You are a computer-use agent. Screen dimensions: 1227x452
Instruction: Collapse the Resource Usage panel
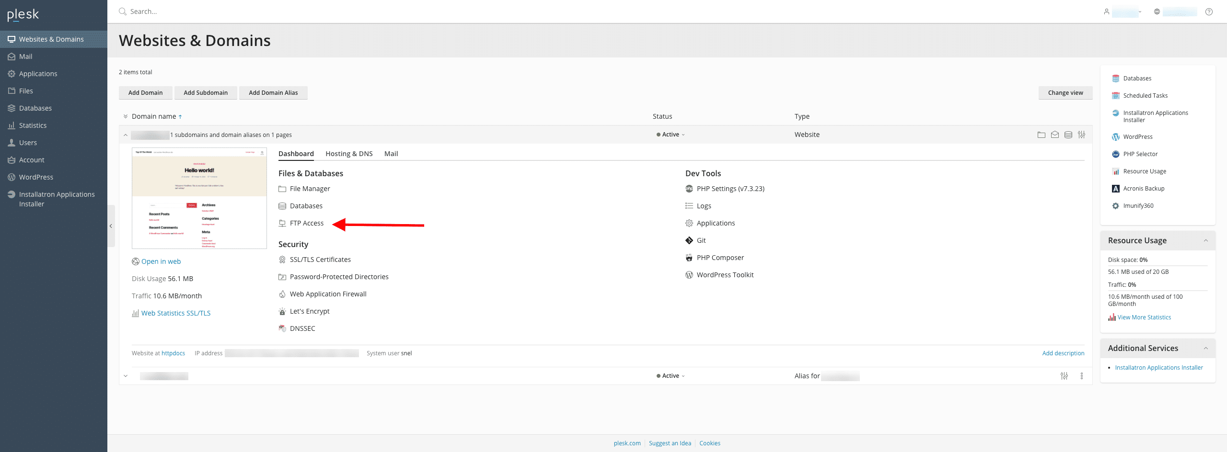pos(1206,240)
